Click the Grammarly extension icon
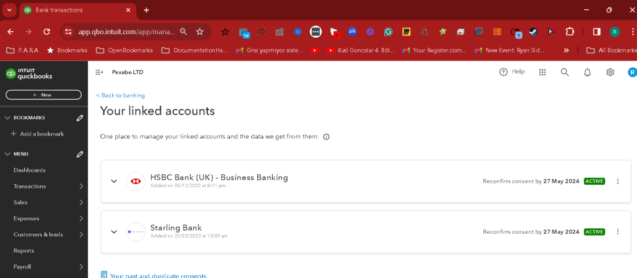637x278 pixels. click(388, 32)
